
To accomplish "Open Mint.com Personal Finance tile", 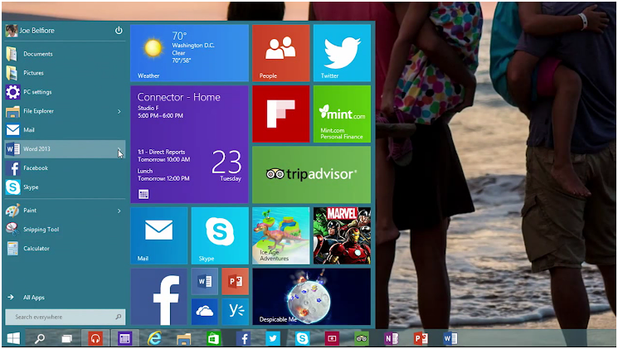I will click(342, 114).
